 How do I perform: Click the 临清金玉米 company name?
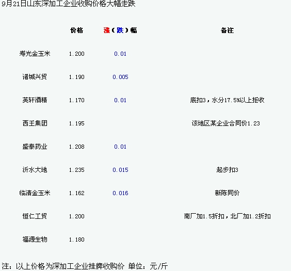point(35,193)
